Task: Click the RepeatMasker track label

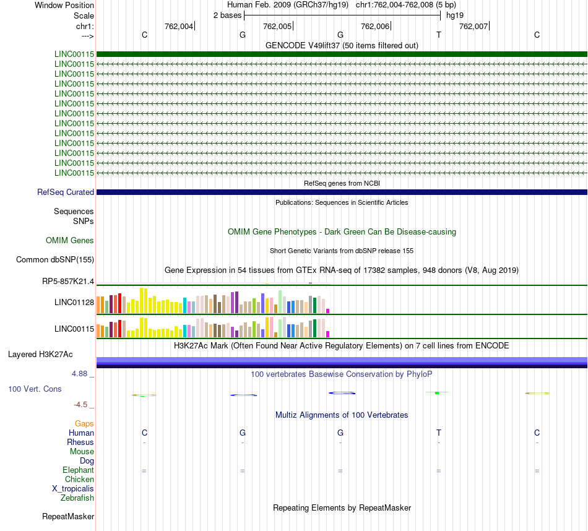Action: 68,517
